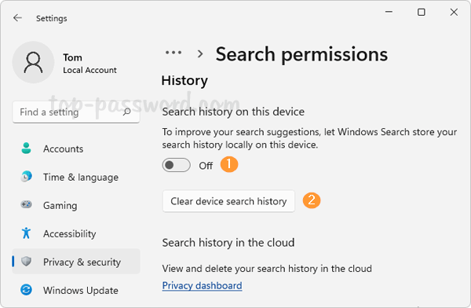Viewport: 471px width, 308px height.
Task: Click the Accounts person icon
Action: tap(26, 148)
